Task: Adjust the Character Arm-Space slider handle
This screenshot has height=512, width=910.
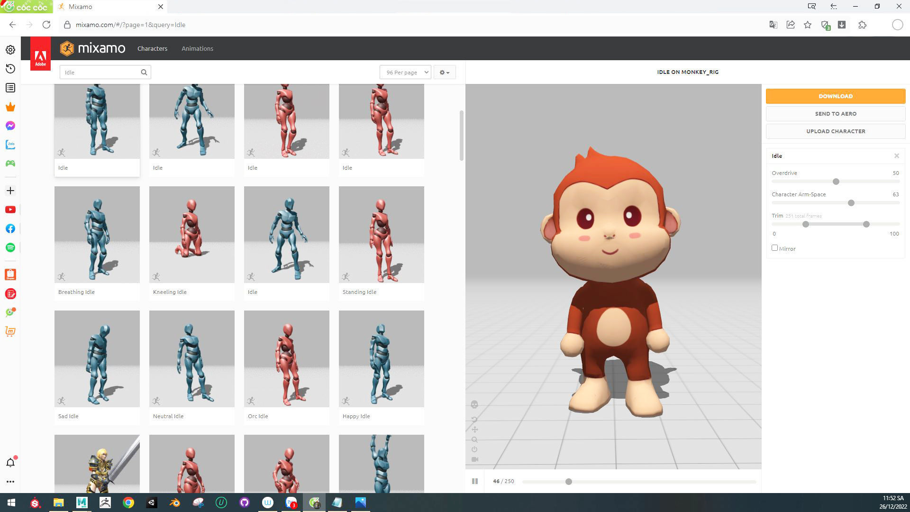Action: (x=851, y=203)
